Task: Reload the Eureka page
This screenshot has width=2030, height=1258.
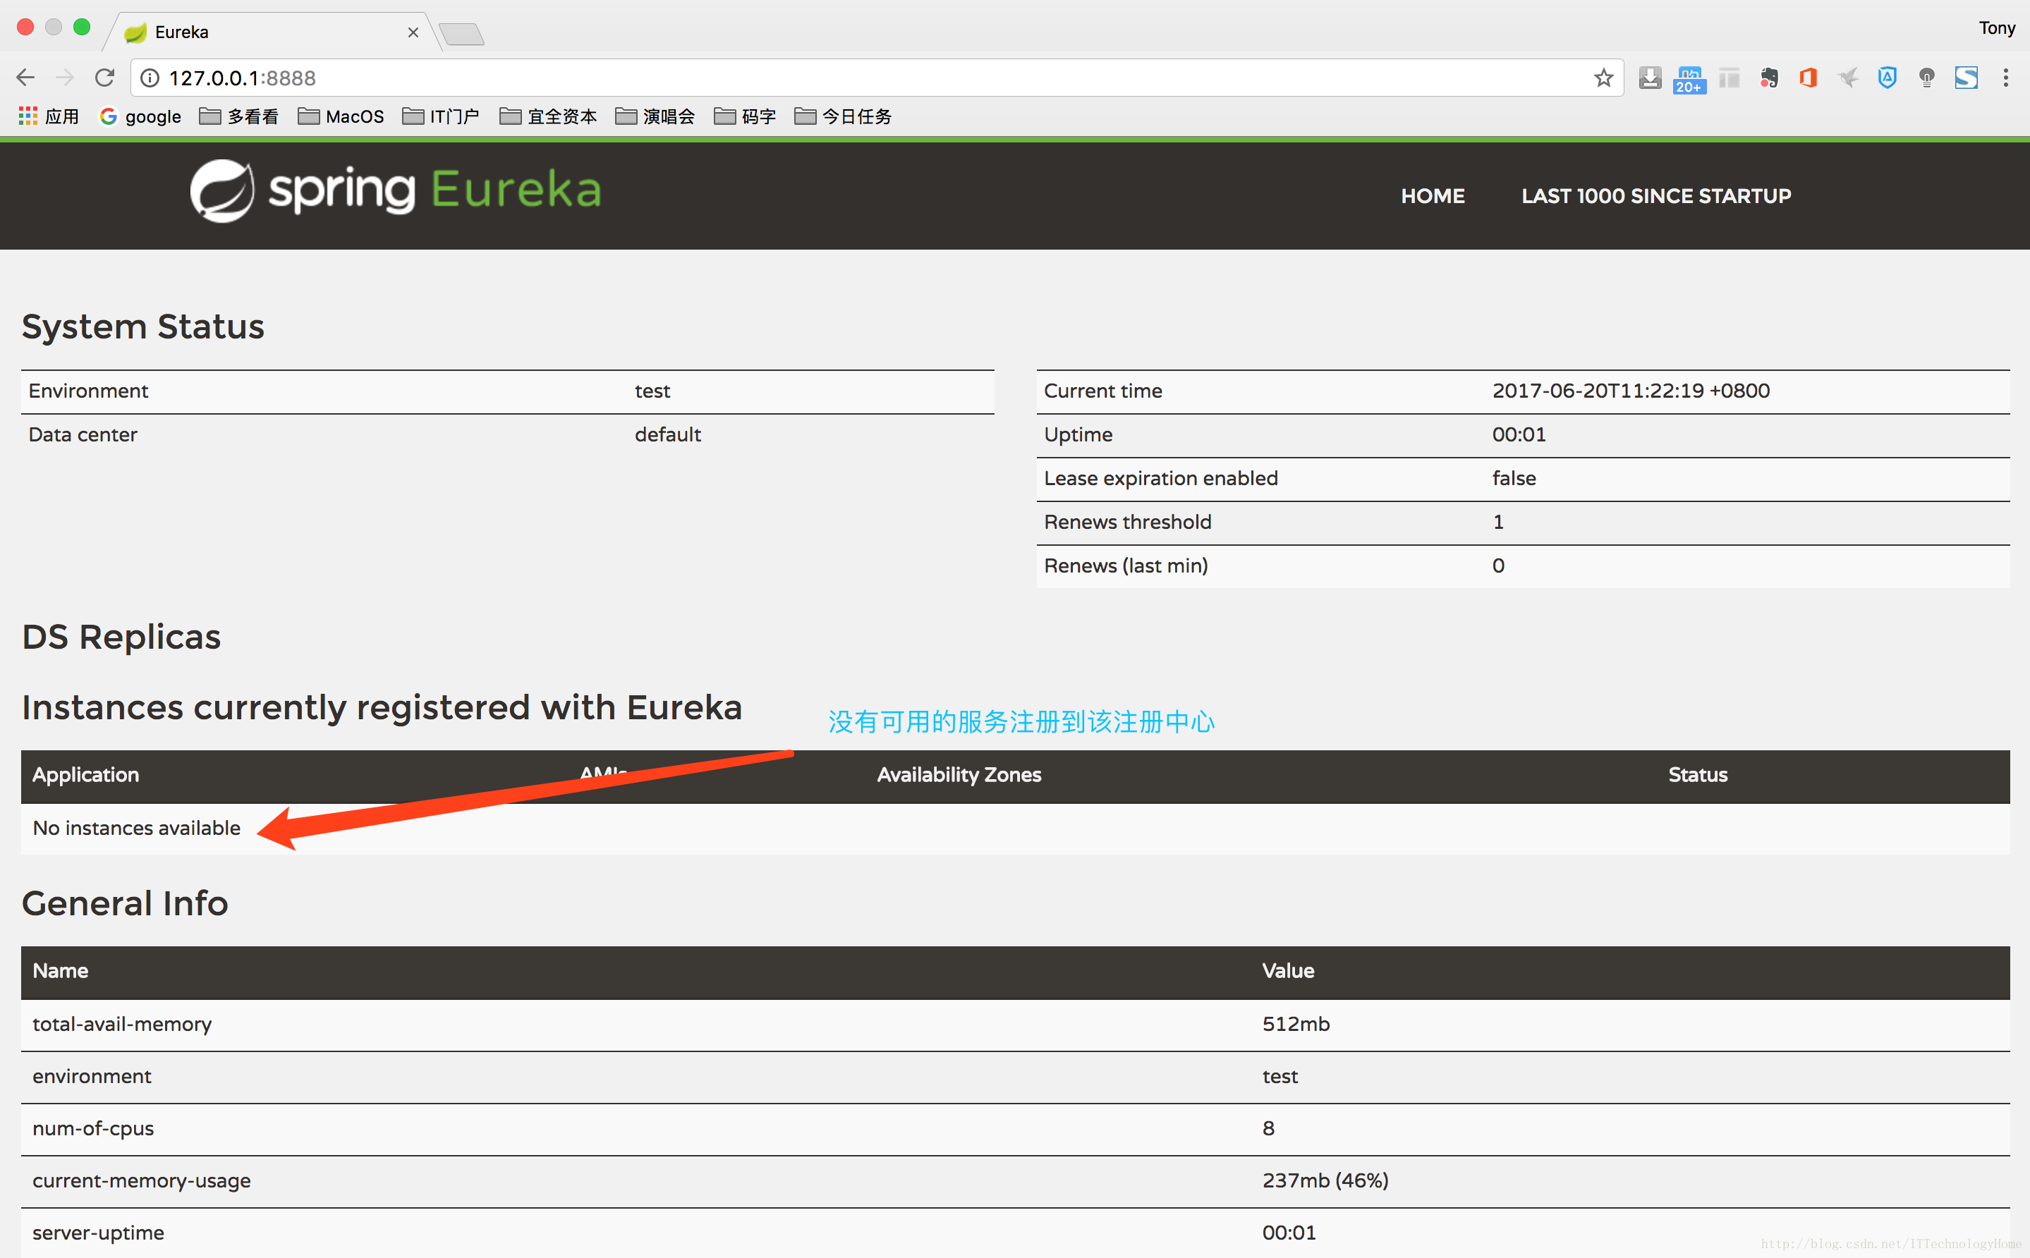Action: (x=104, y=78)
